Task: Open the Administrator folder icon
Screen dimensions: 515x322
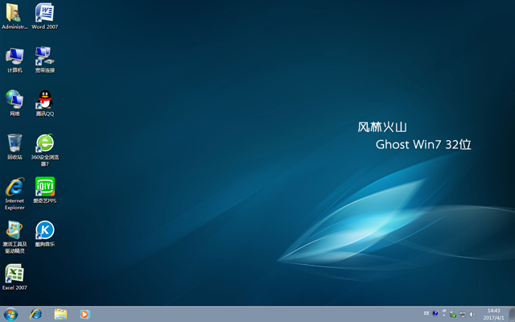Action: click(x=14, y=13)
